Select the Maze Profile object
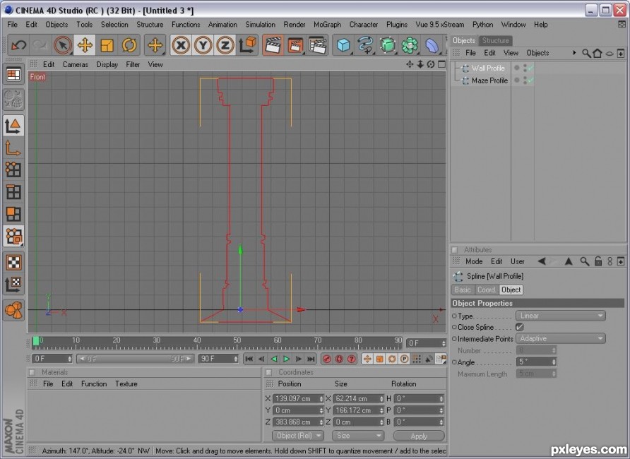The image size is (630, 459). [x=489, y=81]
